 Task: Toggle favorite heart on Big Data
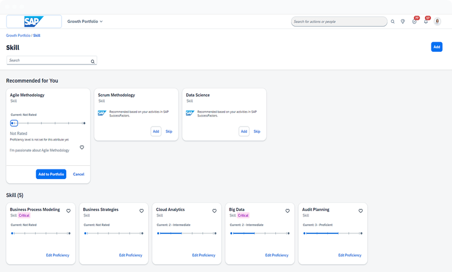[287, 211]
